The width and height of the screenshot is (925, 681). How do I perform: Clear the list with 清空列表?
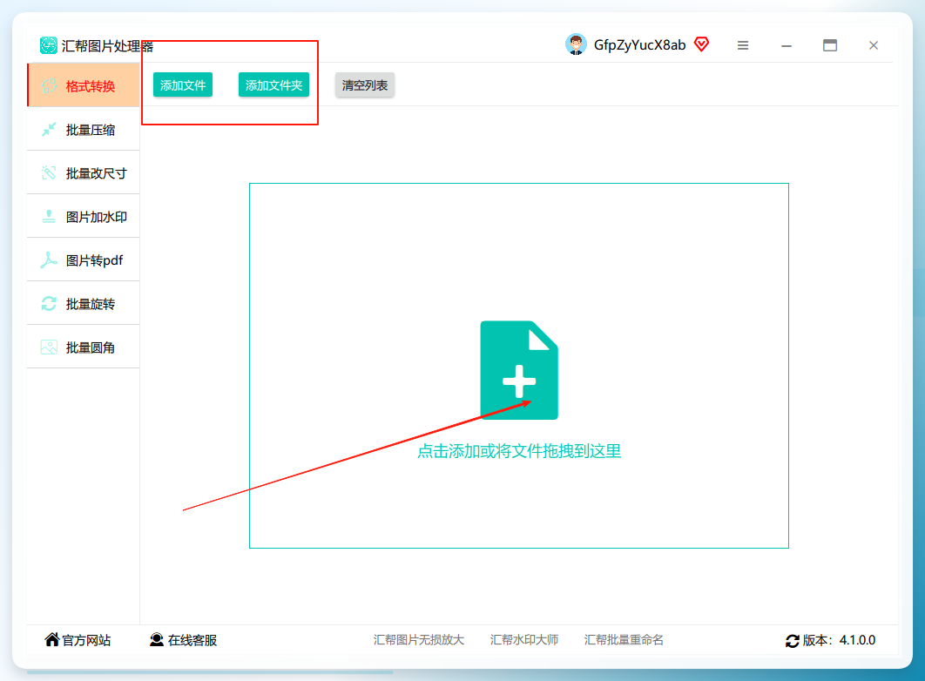365,84
